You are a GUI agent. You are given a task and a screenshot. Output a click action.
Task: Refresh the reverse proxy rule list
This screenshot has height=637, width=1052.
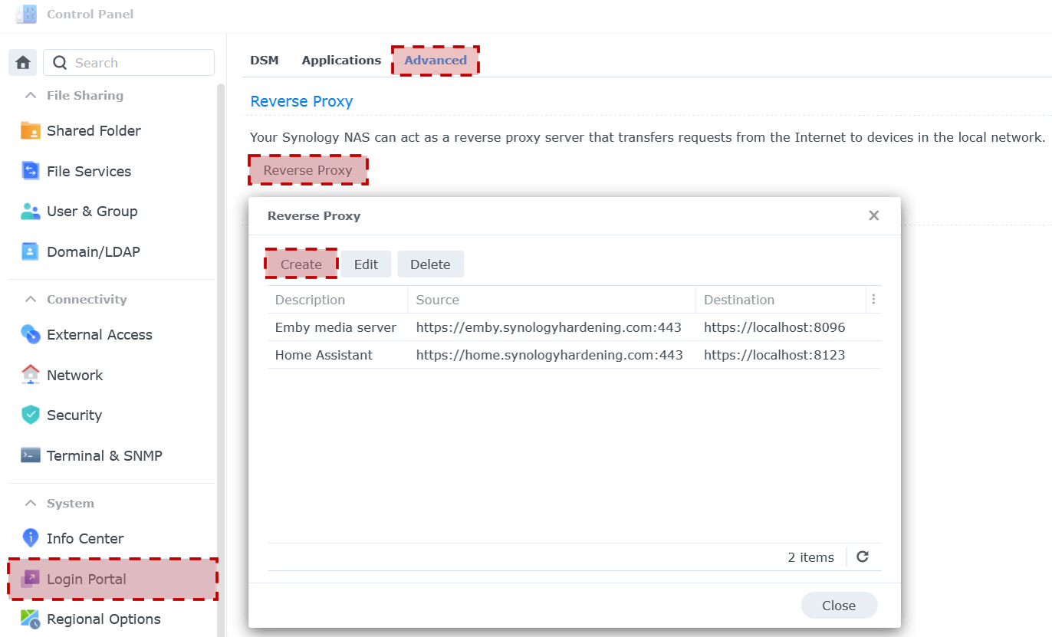(x=863, y=557)
